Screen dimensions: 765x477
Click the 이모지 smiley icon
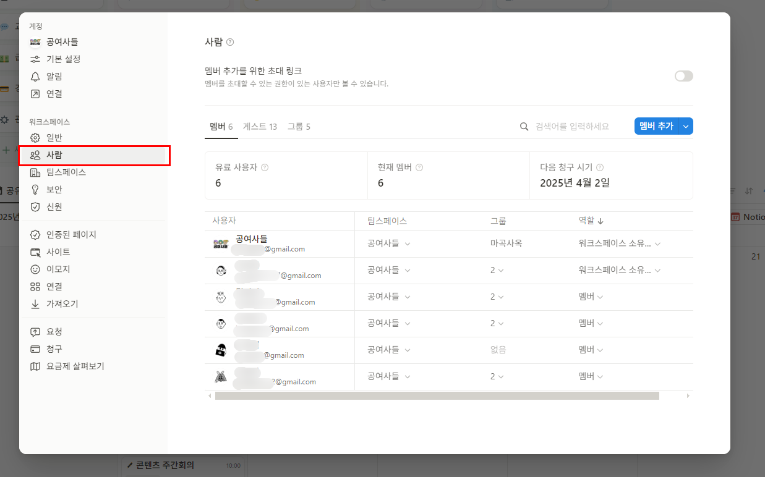[x=35, y=269]
